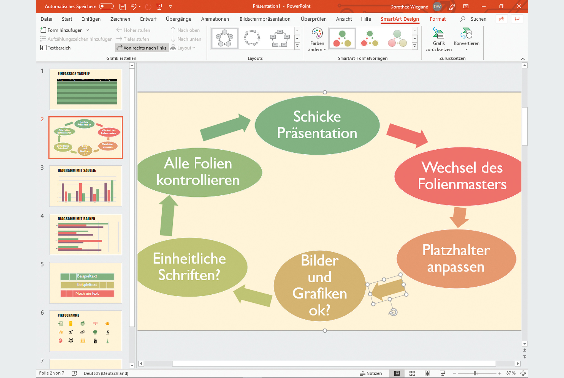Toggle the Textbereich pane
The width and height of the screenshot is (564, 378).
point(56,48)
